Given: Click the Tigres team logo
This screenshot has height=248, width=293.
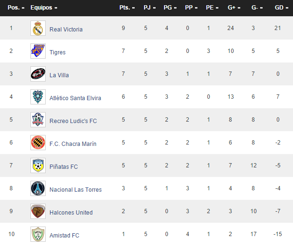Looking at the screenshot, I should coord(38,52).
